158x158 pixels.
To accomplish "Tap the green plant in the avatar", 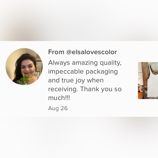I will [x=23, y=79].
